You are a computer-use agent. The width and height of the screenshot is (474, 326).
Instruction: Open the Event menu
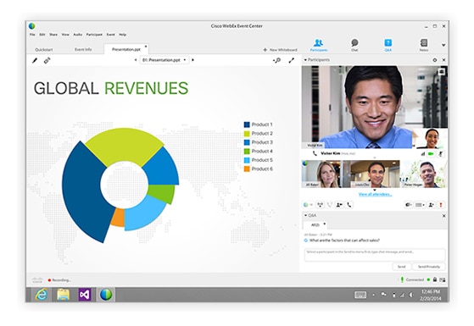point(110,35)
